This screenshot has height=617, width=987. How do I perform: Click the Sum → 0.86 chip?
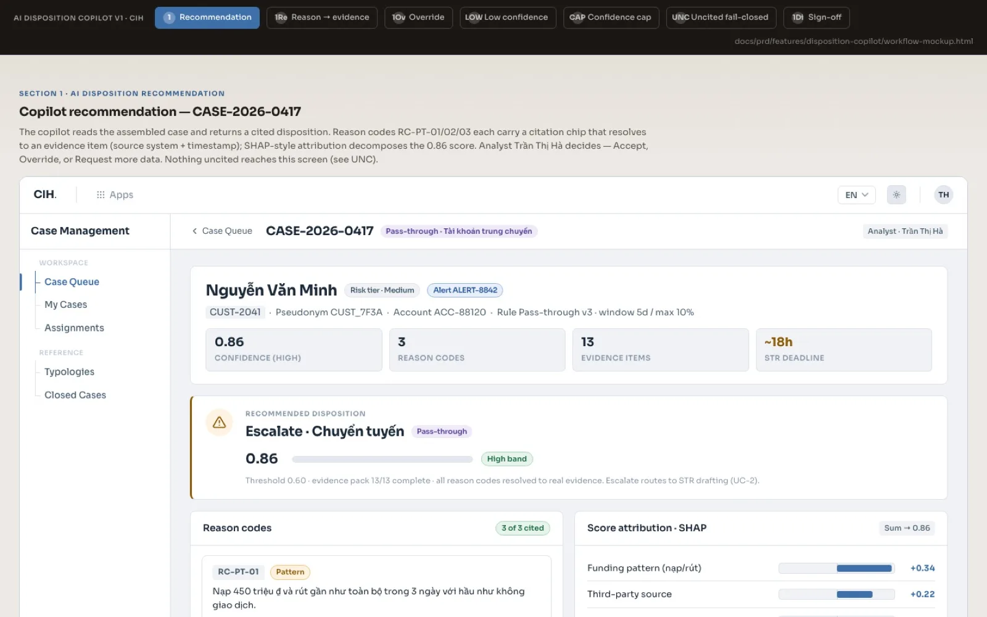pyautogui.click(x=907, y=528)
